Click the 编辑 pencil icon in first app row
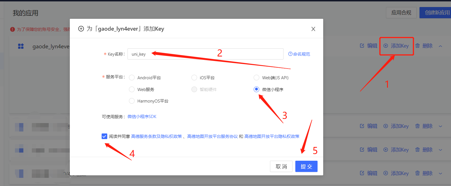Image resolution: width=451 pixels, height=186 pixels. [362, 46]
